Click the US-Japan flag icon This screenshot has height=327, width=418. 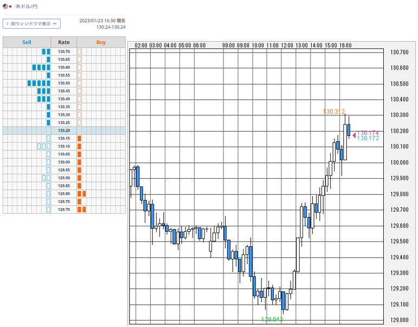(8, 6)
